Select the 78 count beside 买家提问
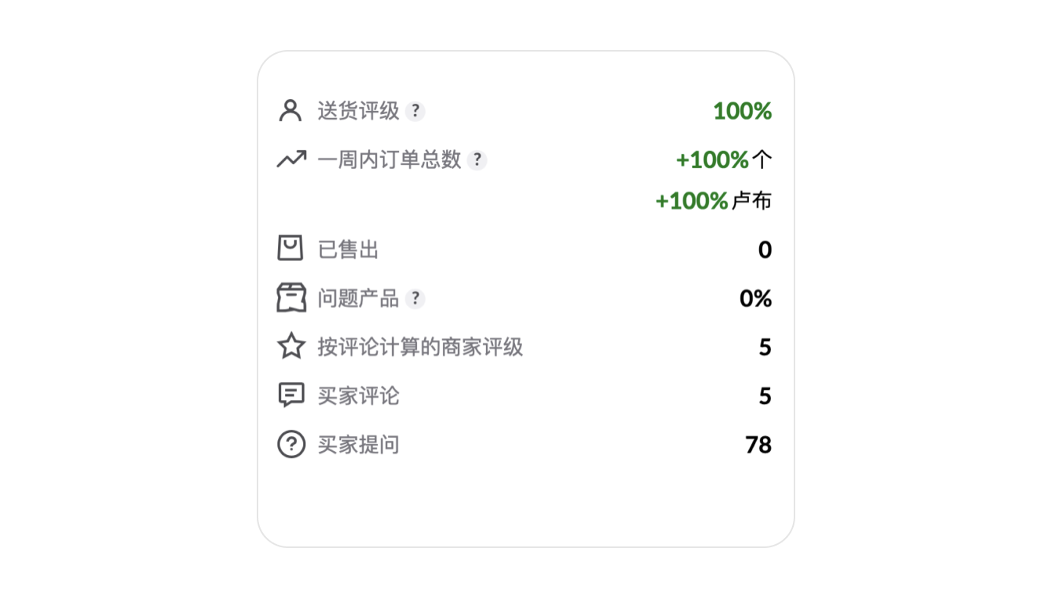This screenshot has height=598, width=1052. [756, 444]
